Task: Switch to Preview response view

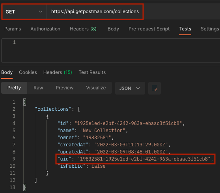Action: (65, 88)
